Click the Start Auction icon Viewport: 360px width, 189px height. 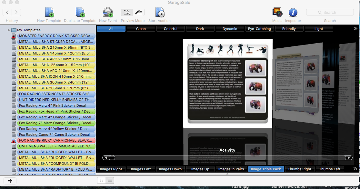(x=159, y=13)
